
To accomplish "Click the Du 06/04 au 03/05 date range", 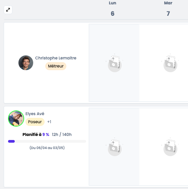I will [x=47, y=148].
